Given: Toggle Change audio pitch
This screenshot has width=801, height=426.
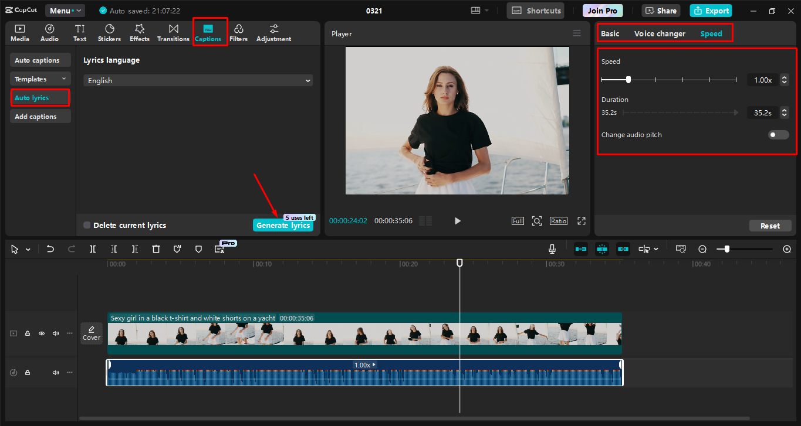Looking at the screenshot, I should point(778,134).
